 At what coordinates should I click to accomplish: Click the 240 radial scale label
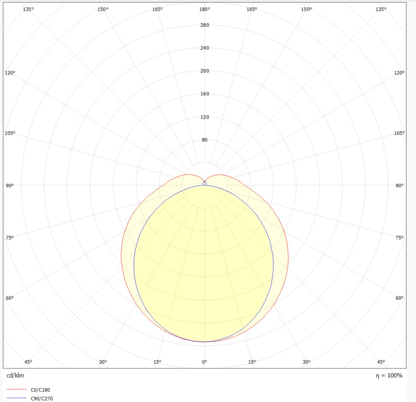coord(205,48)
